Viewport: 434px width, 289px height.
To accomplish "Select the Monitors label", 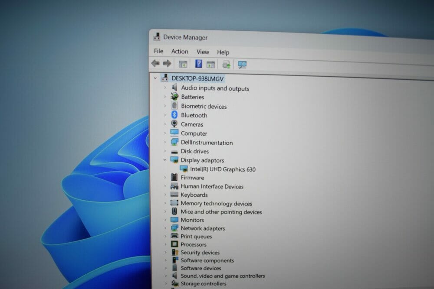I will pyautogui.click(x=192, y=220).
